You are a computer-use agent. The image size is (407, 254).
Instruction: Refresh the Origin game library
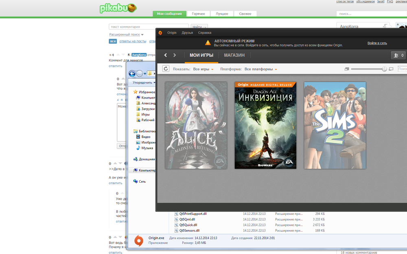166,68
